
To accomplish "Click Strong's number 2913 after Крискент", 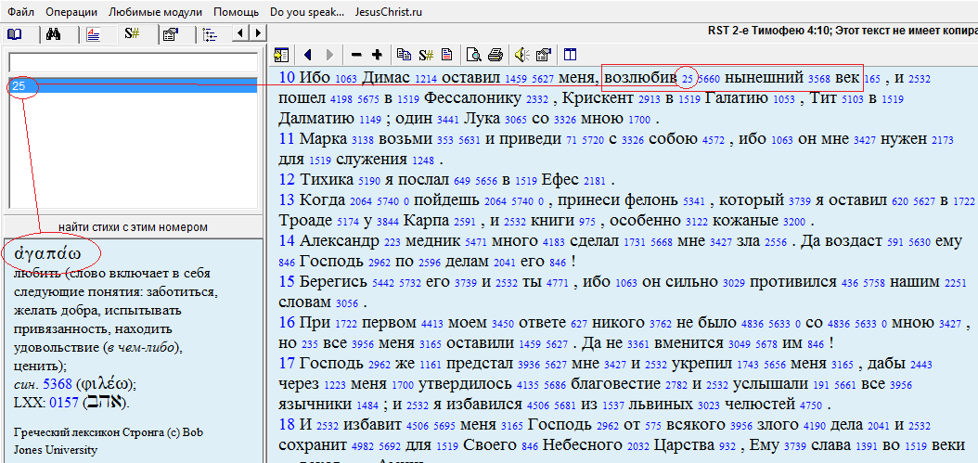I will tap(650, 100).
